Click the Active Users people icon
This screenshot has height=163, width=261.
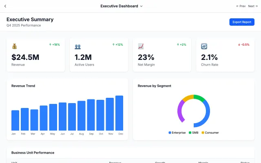point(77,46)
